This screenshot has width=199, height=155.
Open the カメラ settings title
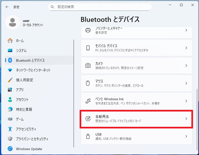coord(99,63)
